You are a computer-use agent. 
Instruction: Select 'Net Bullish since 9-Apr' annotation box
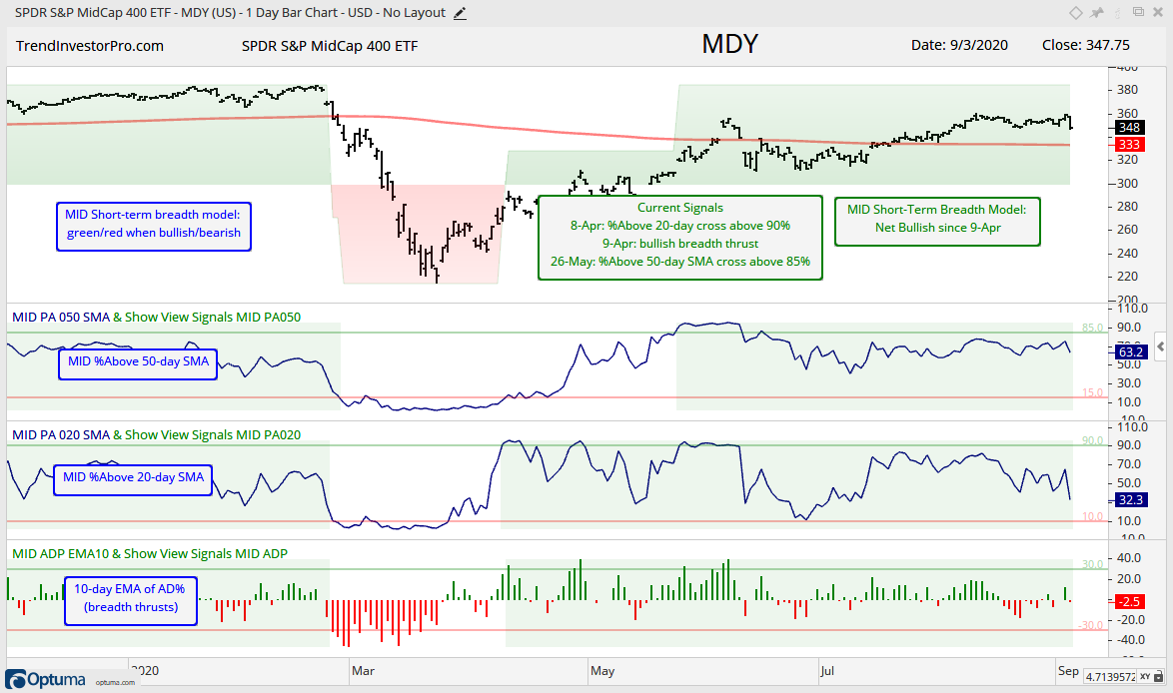[937, 222]
